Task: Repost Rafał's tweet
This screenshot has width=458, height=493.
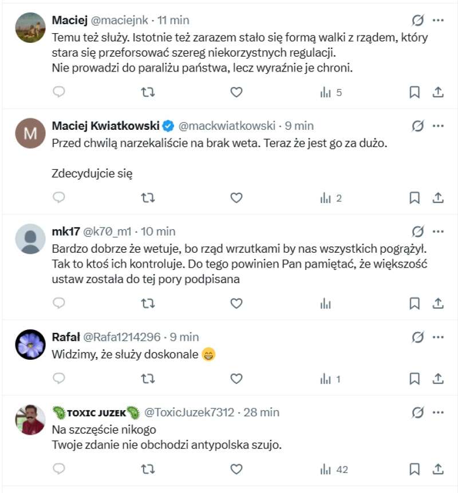Action: pos(148,378)
